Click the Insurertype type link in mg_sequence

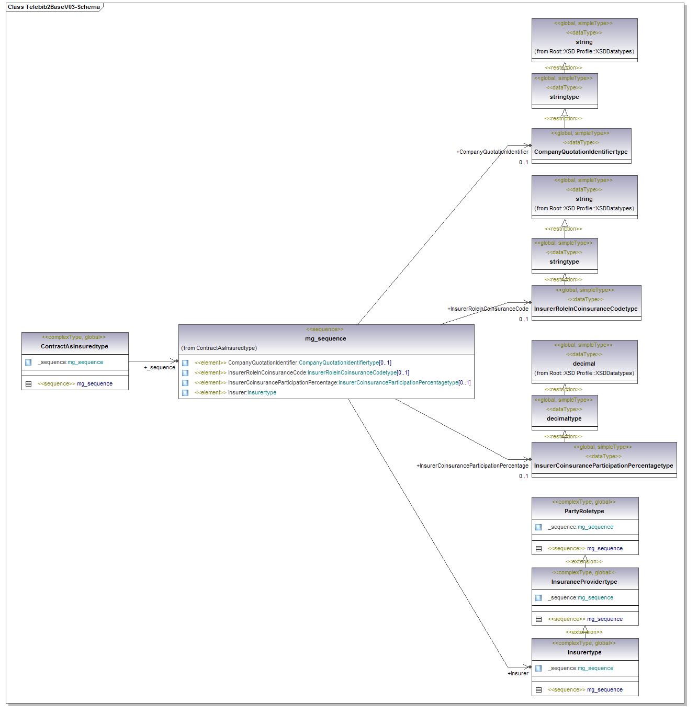(x=262, y=393)
